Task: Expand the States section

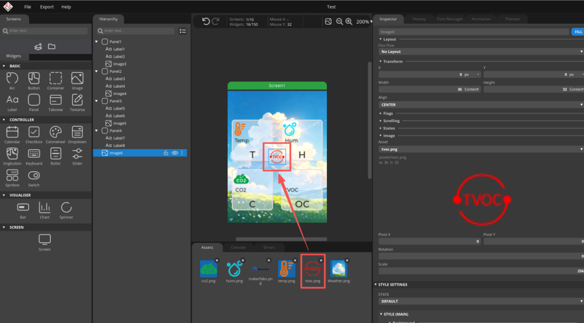Action: (387, 128)
